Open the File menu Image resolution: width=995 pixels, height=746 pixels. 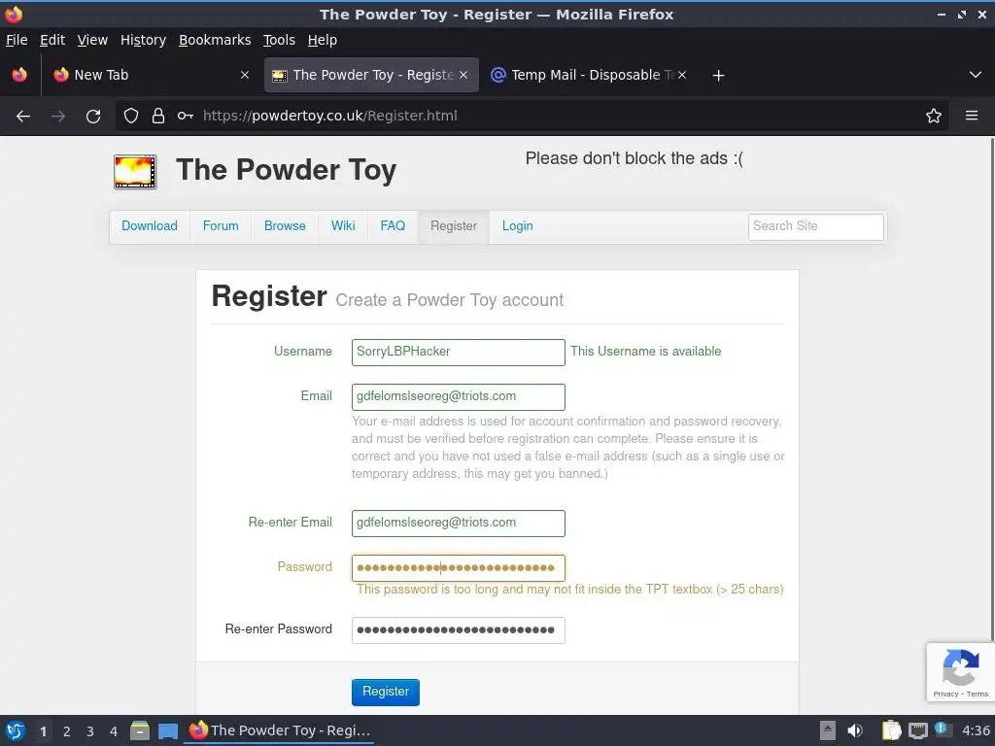click(17, 40)
